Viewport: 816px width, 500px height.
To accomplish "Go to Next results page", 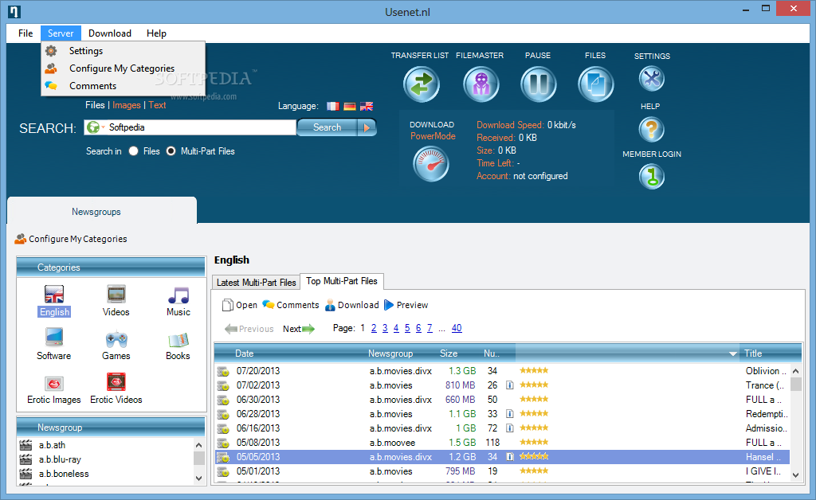I will point(299,329).
